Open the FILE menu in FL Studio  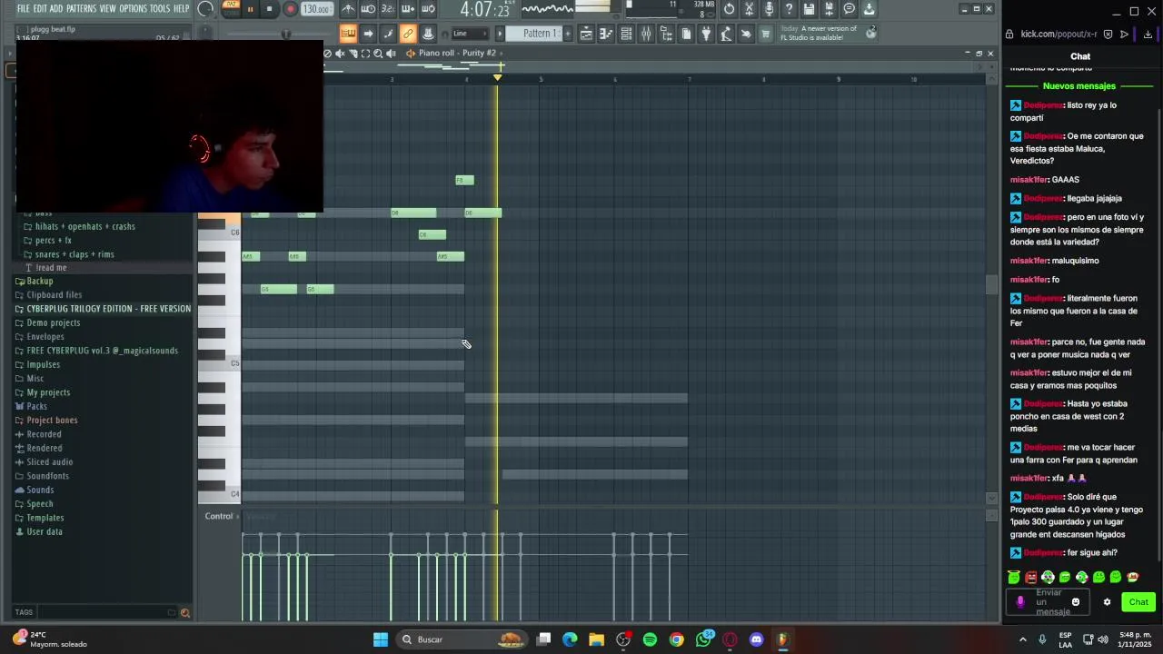click(x=23, y=9)
